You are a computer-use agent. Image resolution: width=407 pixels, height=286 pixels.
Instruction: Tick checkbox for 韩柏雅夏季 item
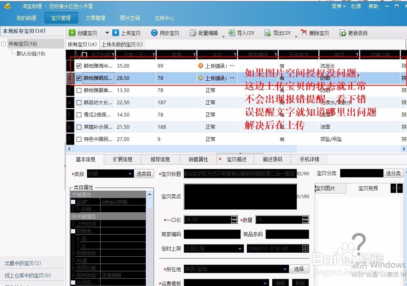[79, 90]
